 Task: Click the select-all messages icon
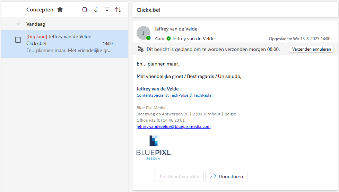(x=85, y=9)
